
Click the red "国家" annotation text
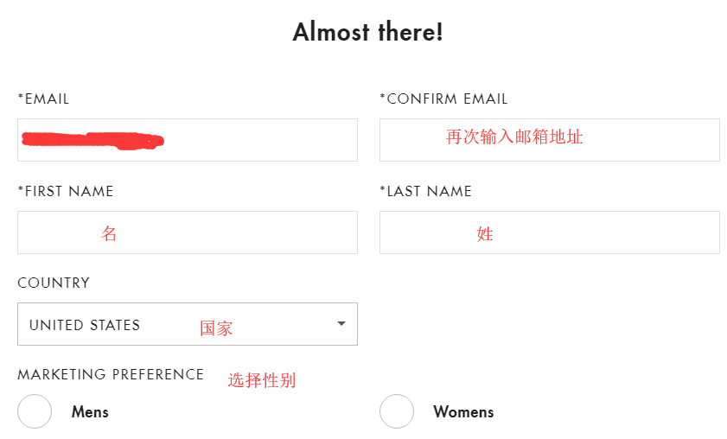click(x=216, y=328)
